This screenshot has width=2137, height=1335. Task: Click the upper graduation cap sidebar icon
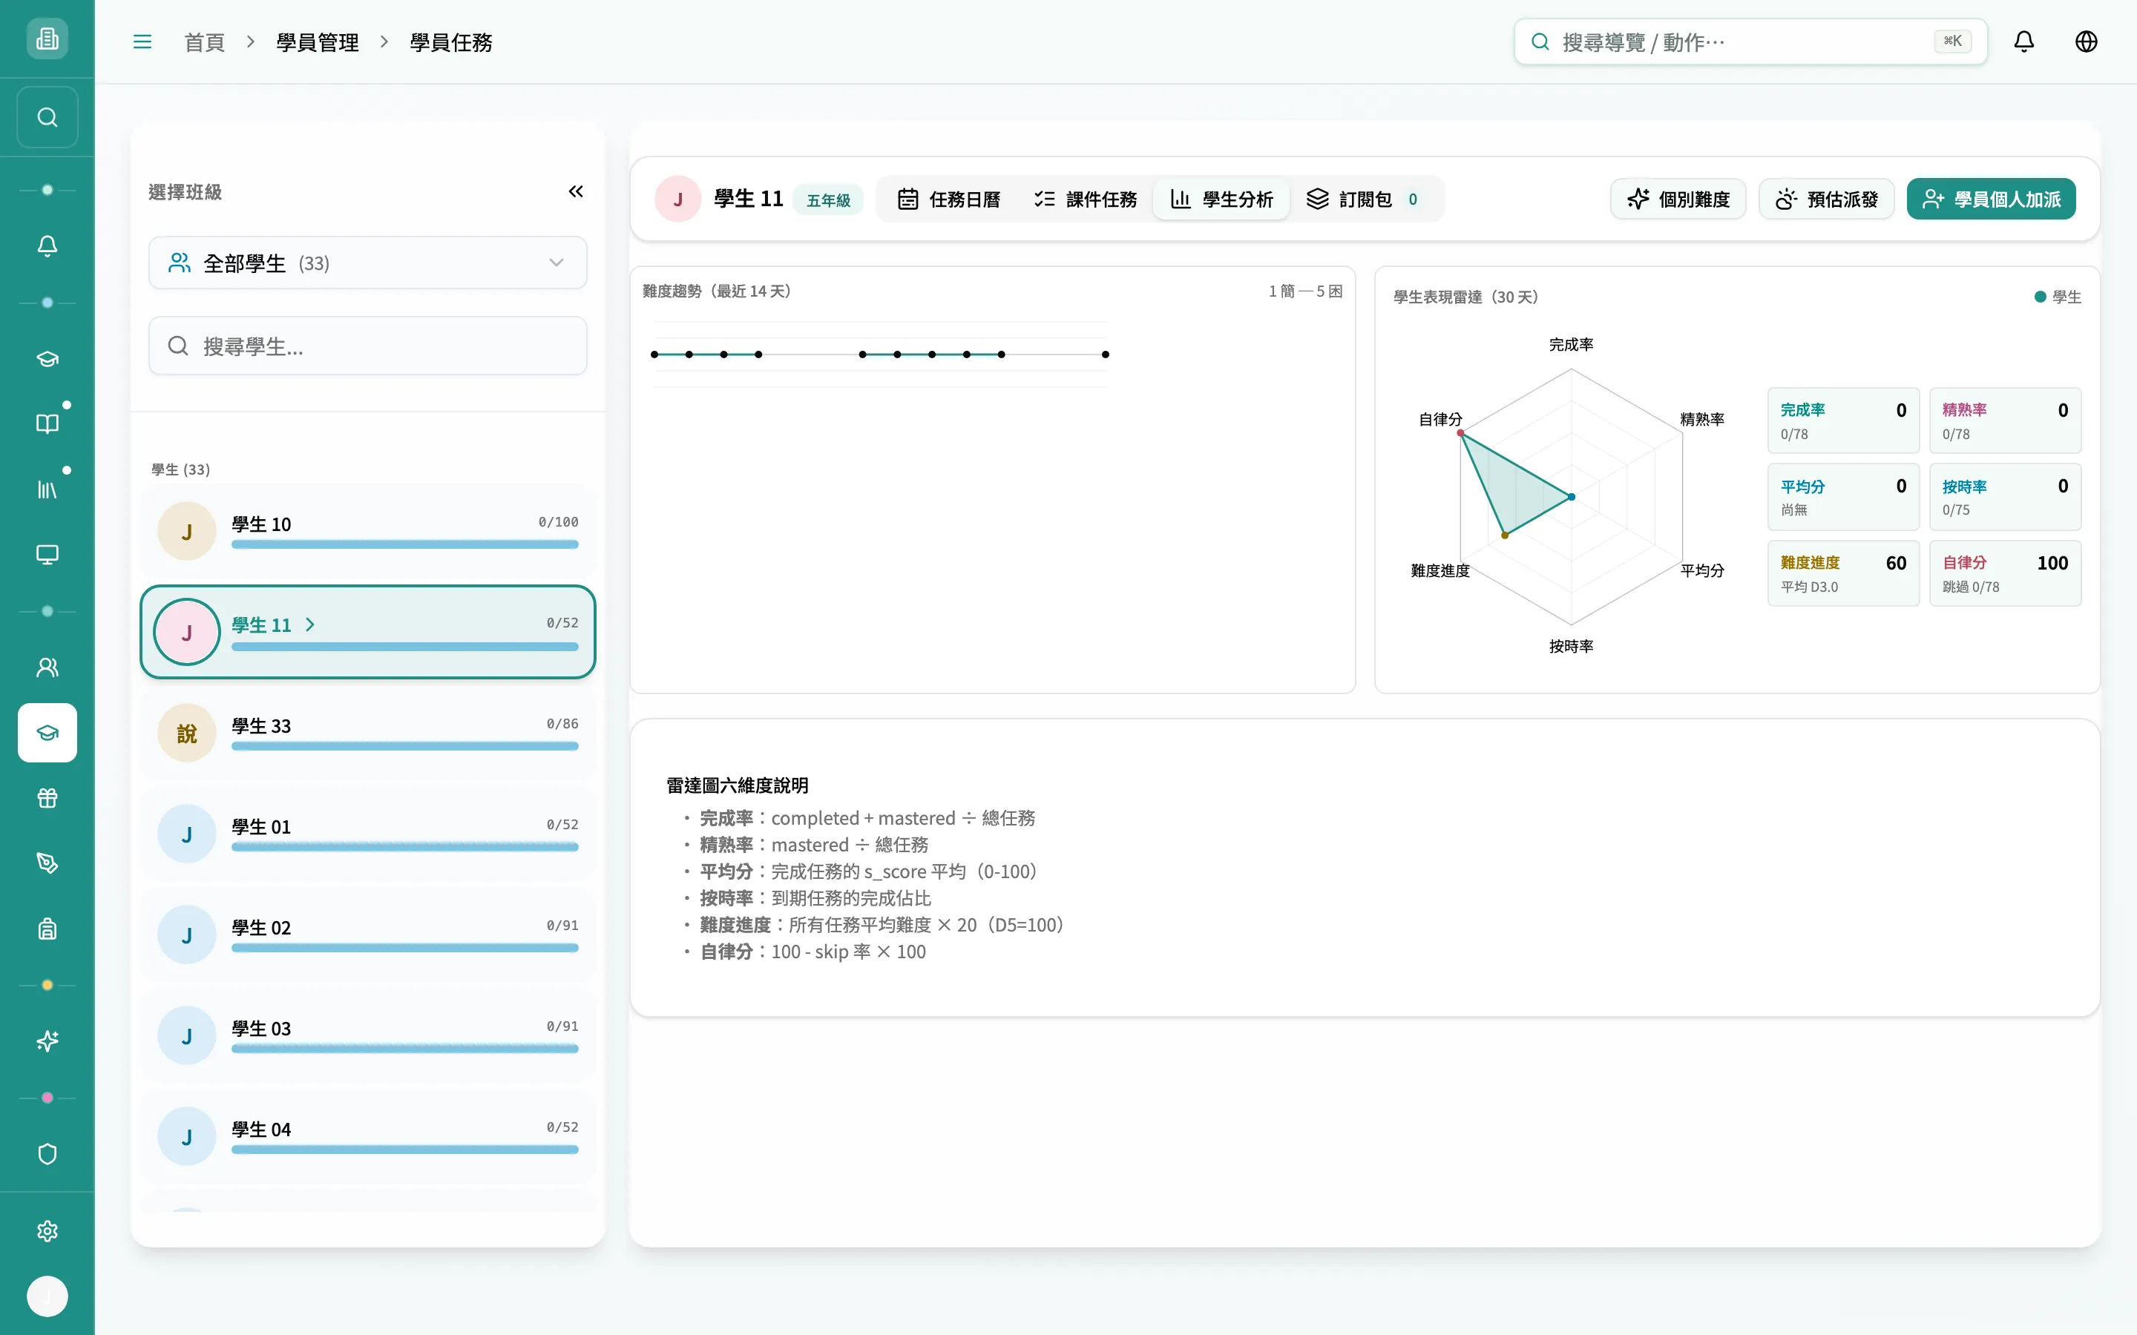(47, 358)
